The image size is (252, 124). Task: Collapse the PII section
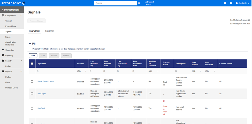click(x=30, y=44)
